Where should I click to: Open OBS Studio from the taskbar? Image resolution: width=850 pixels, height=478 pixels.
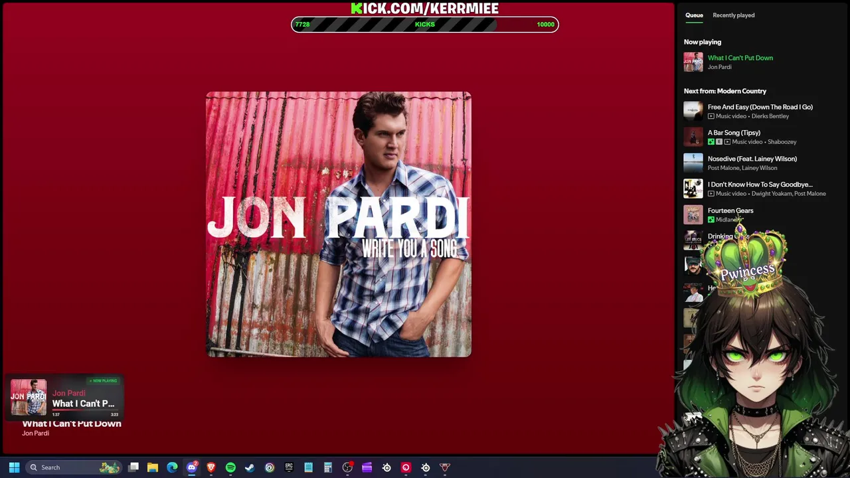(x=347, y=467)
